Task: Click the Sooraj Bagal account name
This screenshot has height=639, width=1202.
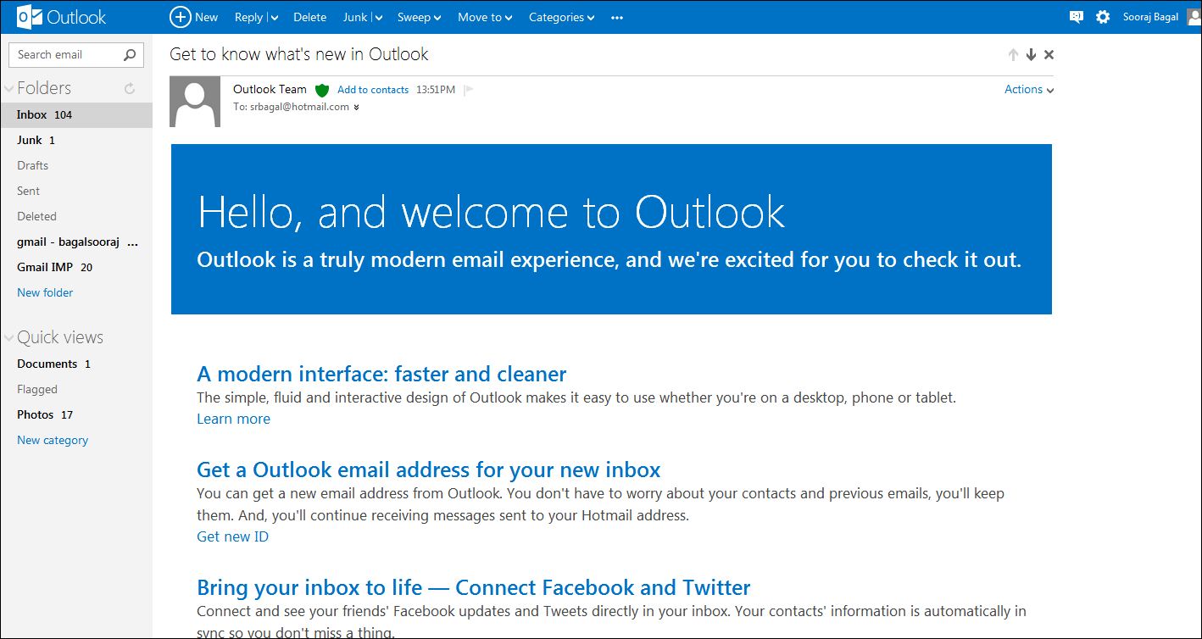Action: tap(1150, 17)
